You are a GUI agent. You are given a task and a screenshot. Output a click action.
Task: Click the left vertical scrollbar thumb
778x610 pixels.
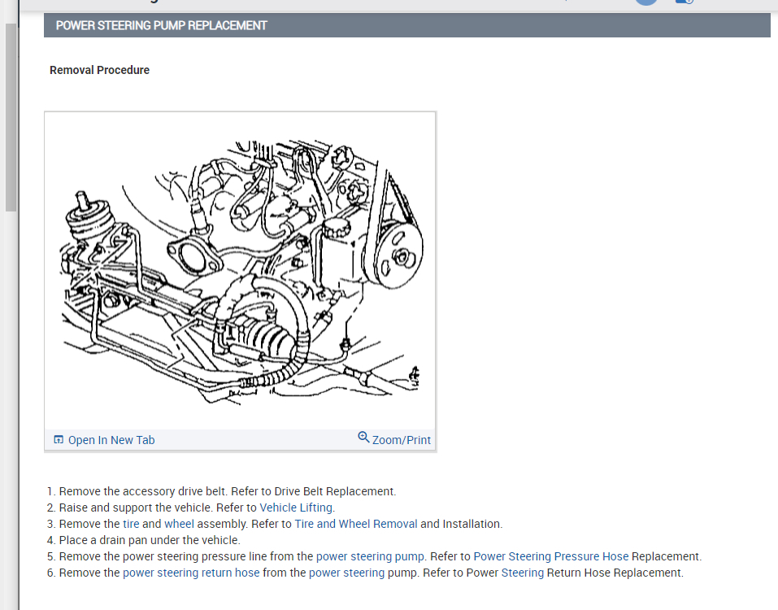(x=11, y=117)
